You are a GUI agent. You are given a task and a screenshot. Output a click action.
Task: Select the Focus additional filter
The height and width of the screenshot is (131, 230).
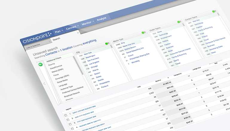point(56,75)
